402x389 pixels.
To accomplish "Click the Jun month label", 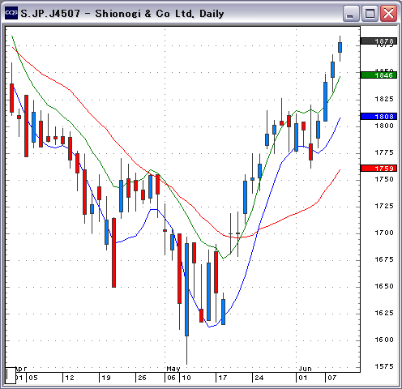I will [x=305, y=369].
